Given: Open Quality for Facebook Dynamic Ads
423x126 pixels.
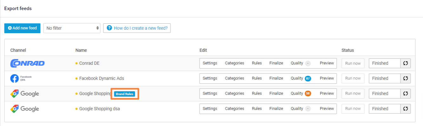Looking at the screenshot, I should point(297,78).
